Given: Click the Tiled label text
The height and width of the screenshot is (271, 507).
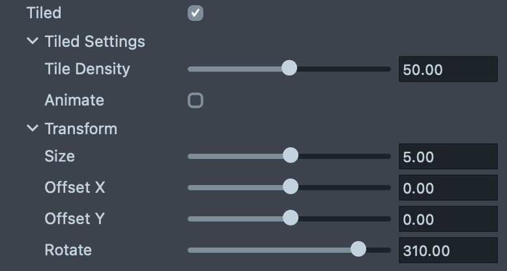Looking at the screenshot, I should pyautogui.click(x=44, y=12).
